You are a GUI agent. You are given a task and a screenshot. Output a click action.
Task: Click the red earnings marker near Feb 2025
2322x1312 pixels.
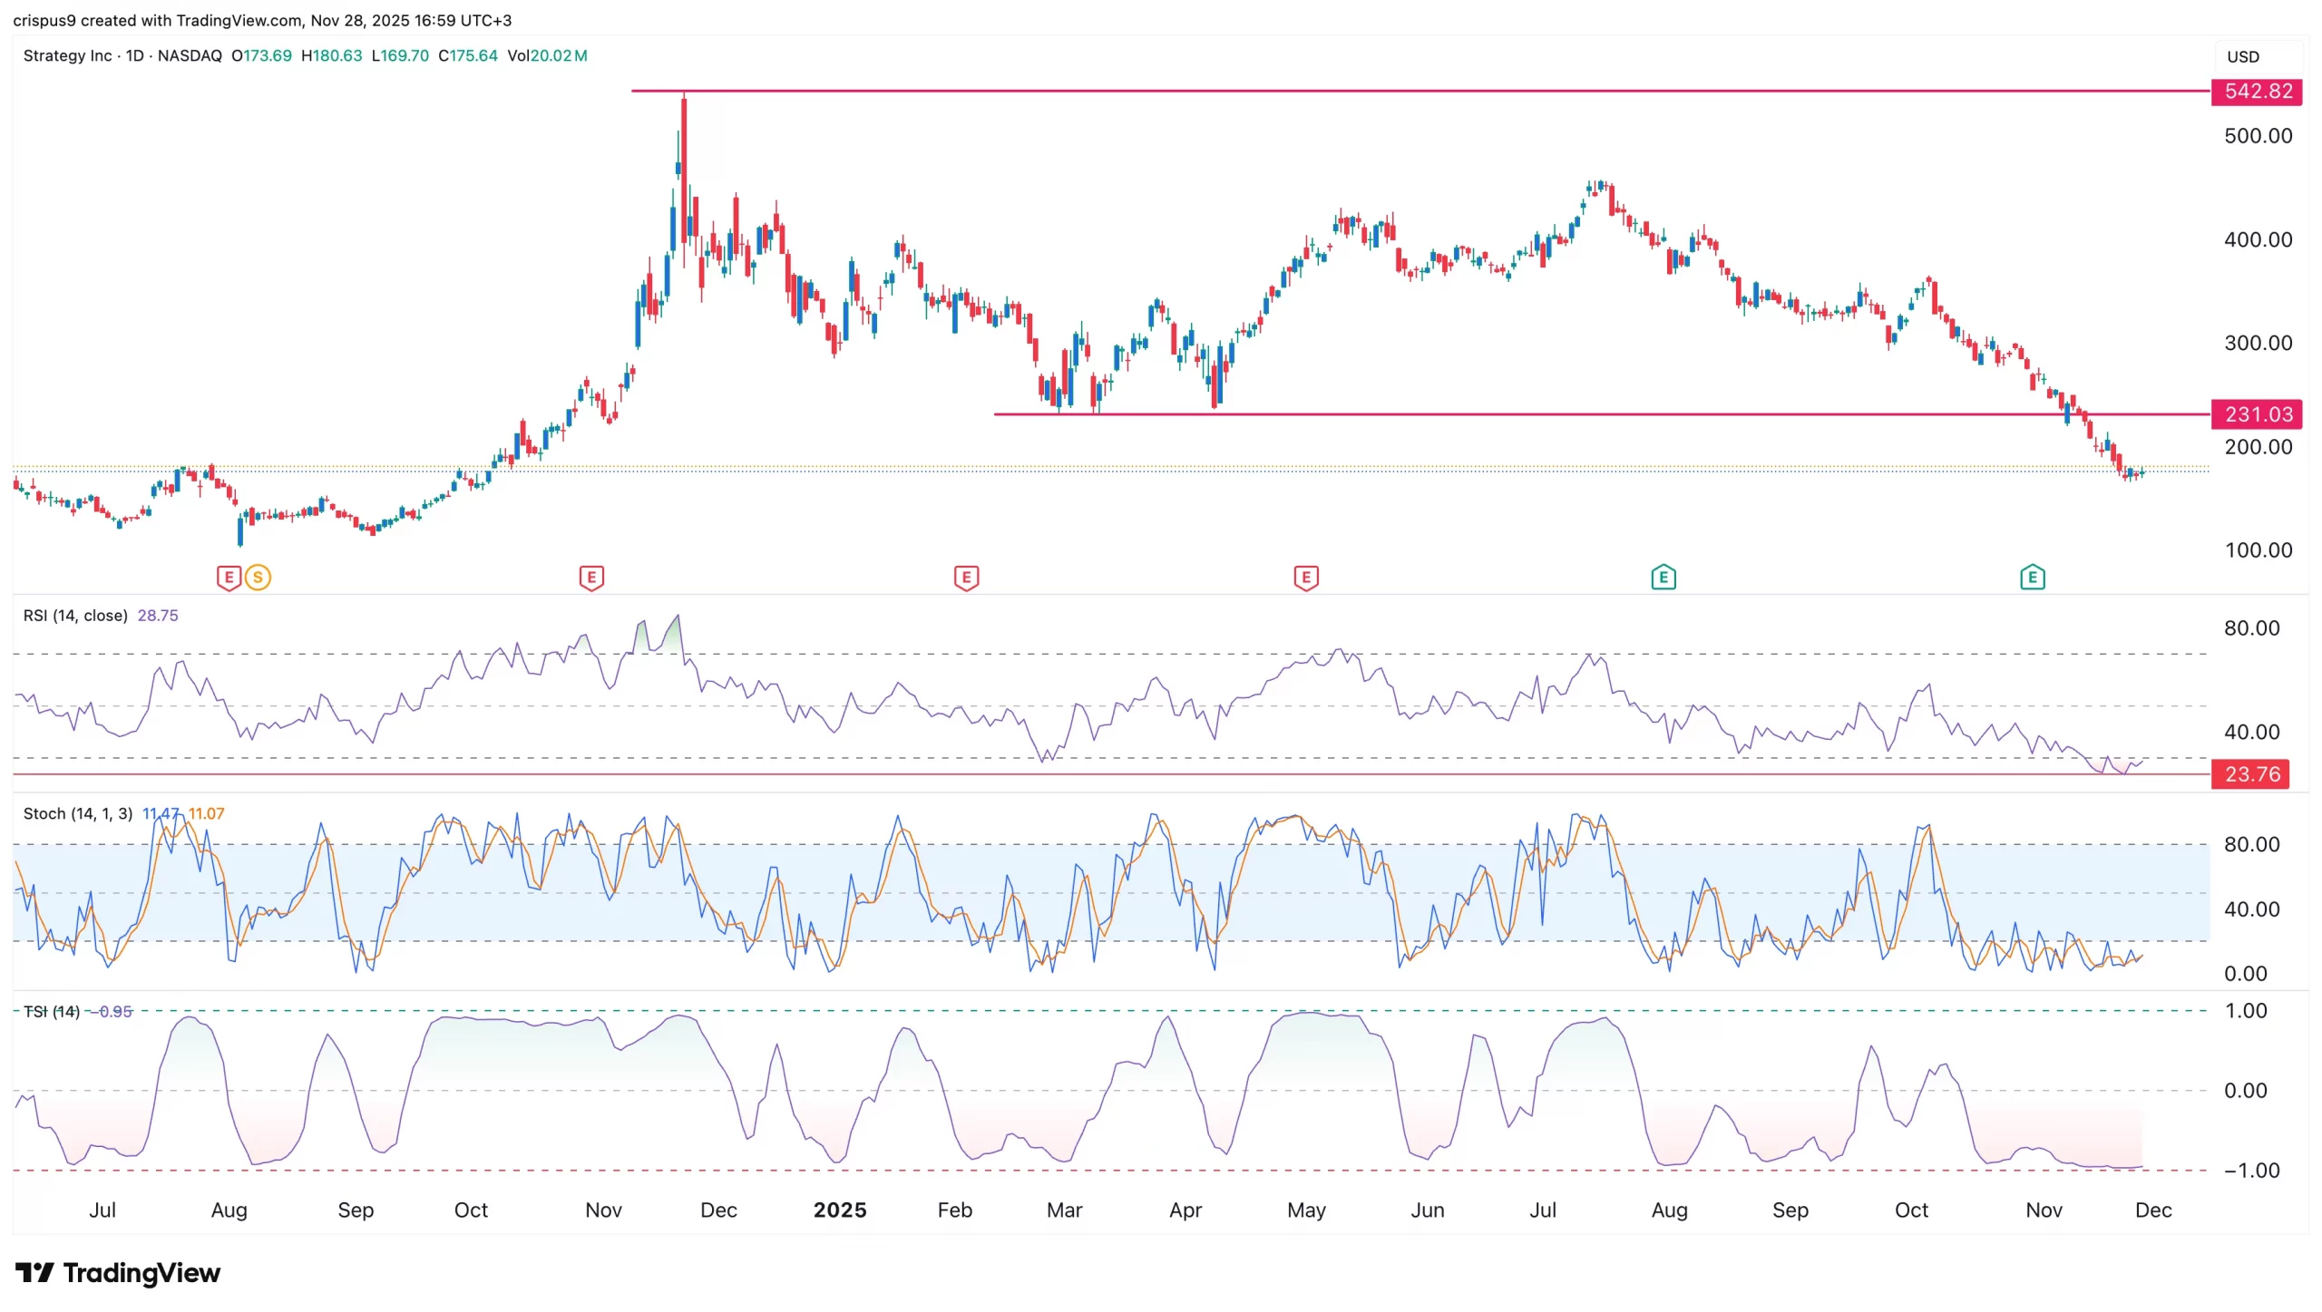click(966, 577)
